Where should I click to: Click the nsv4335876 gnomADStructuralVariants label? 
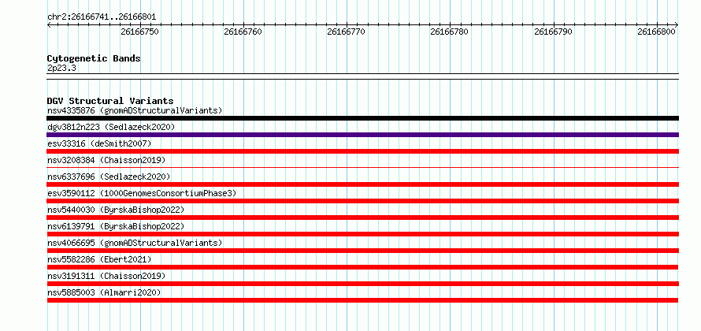[x=135, y=110]
